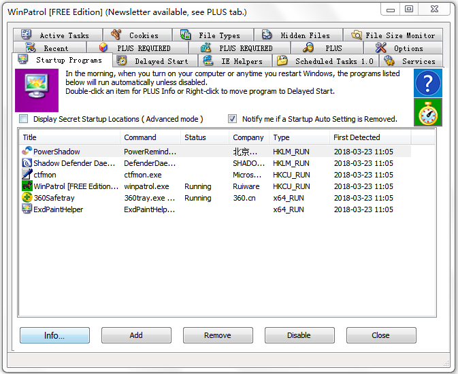Switch to the Delayed Start tab
Screen dimensions: 458x374
click(155, 61)
